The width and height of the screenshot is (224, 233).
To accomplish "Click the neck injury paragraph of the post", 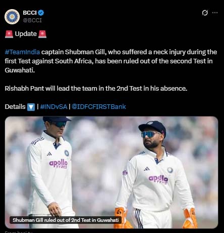I will click(110, 61).
